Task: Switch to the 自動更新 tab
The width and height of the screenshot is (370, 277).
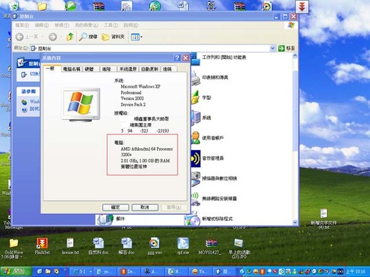Action: 150,69
